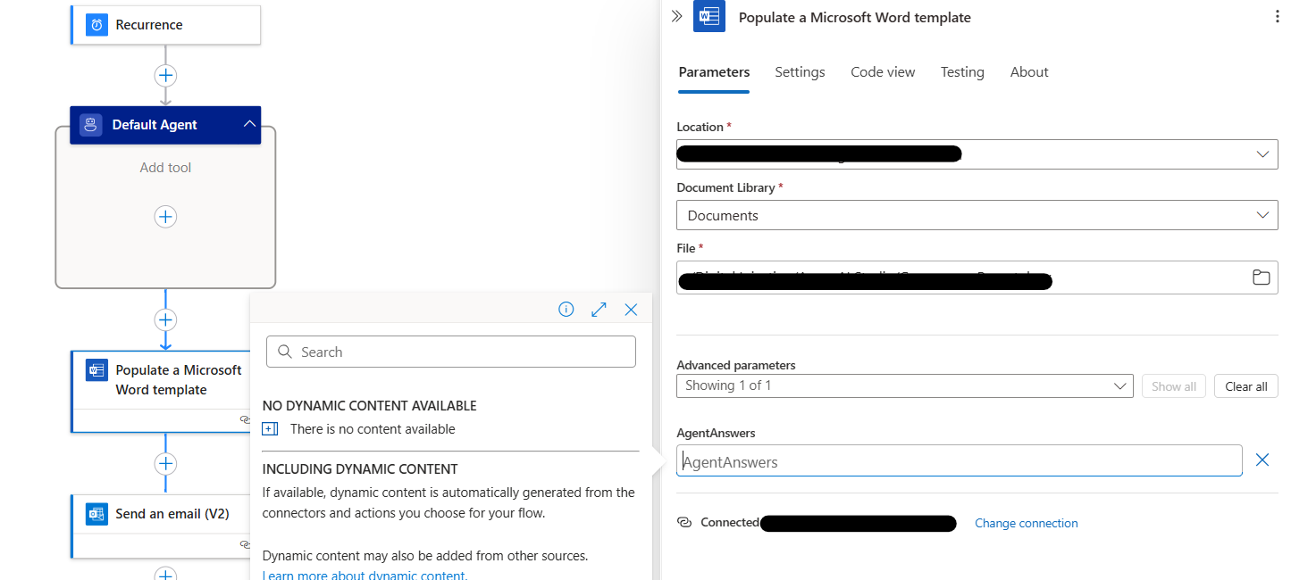Screen dimensions: 1291x580
Task: Click the Recurrence clock icon
Action: (x=96, y=25)
